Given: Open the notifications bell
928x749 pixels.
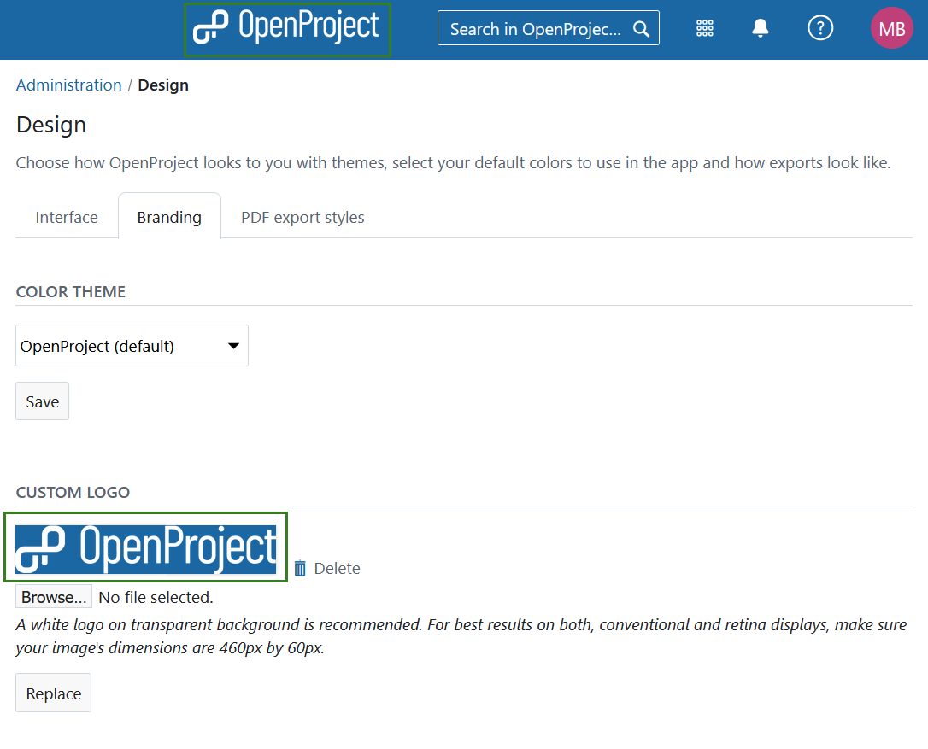Looking at the screenshot, I should (x=761, y=29).
